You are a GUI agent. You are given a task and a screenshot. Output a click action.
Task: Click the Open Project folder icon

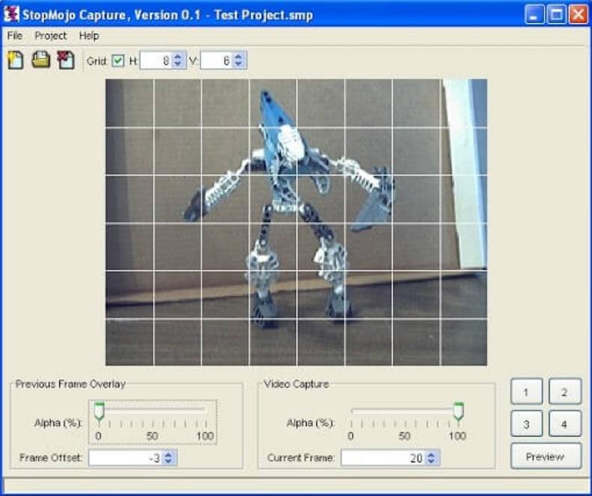[x=40, y=60]
